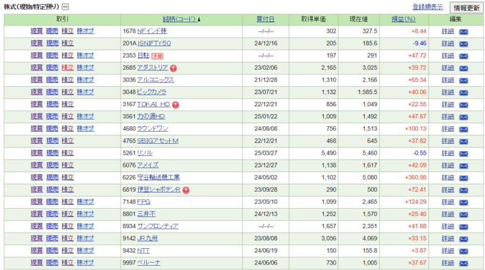Click 現売 for 201A iSNIFTY50
Screen dimensions: 485x270
tap(52, 43)
